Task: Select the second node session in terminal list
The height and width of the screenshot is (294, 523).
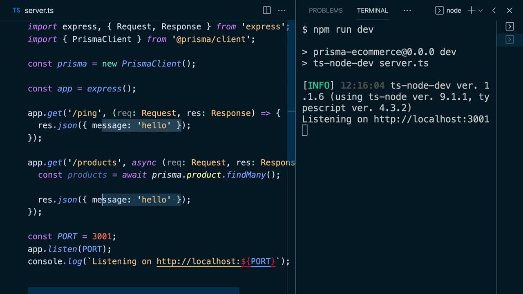Action: click(x=510, y=40)
